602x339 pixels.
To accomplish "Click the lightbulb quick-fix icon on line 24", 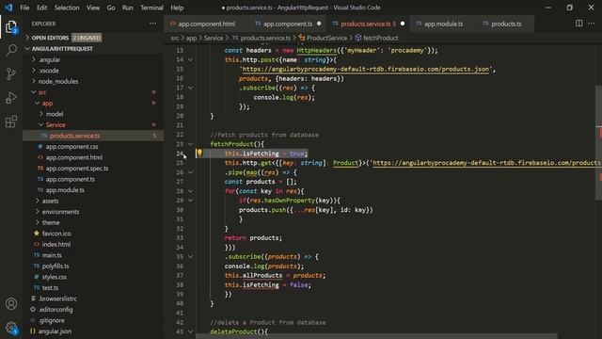I will [x=199, y=153].
